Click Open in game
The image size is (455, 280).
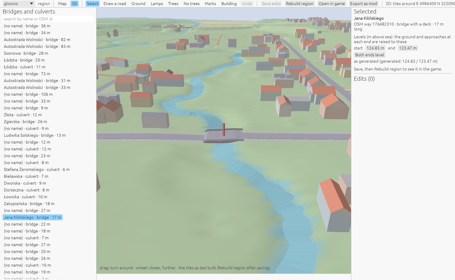pos(332,4)
